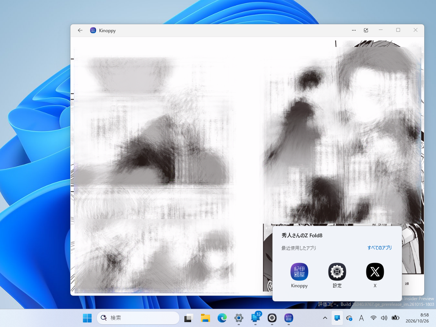Open the OneDrive cloud tray icon
The image size is (436, 327).
coord(349,318)
